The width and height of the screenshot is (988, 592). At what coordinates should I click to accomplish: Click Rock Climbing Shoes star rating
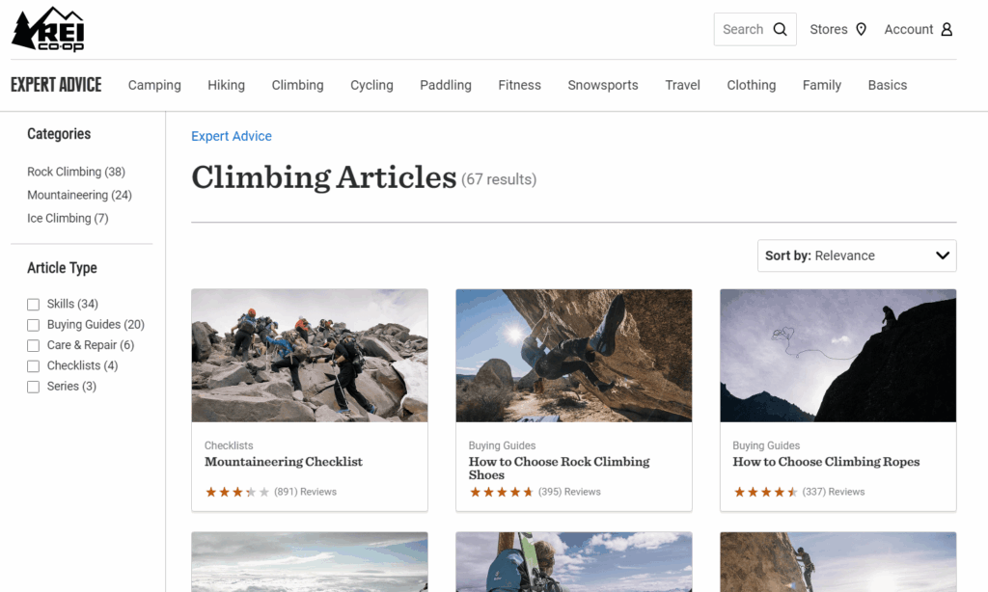click(x=502, y=492)
